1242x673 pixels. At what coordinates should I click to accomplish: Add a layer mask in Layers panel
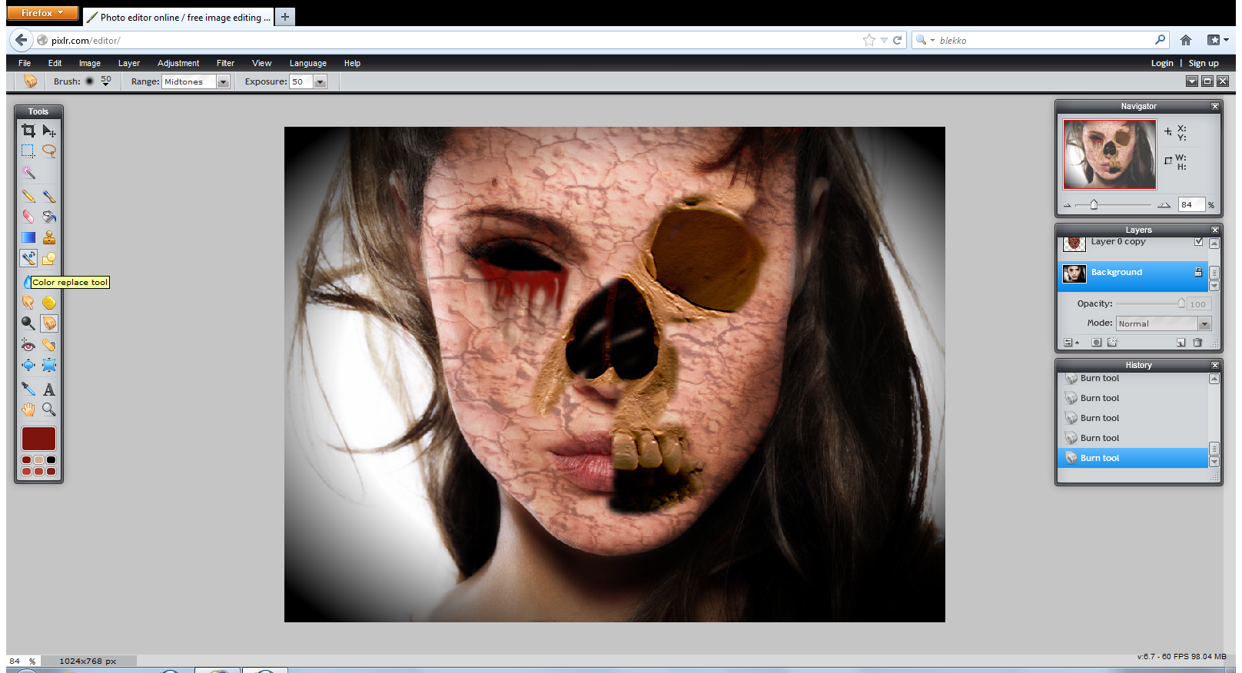click(x=1097, y=343)
